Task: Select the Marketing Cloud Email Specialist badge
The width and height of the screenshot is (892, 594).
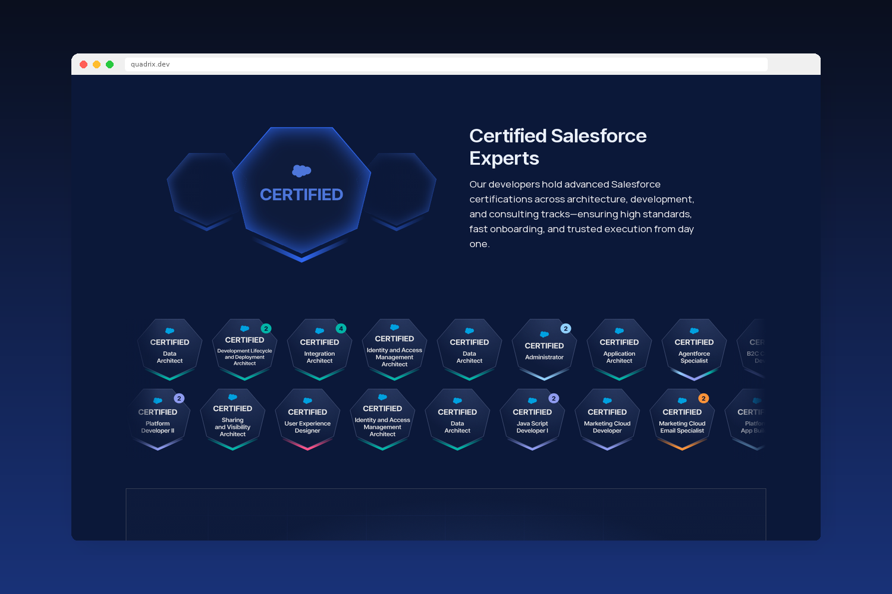Action: pyautogui.click(x=682, y=420)
